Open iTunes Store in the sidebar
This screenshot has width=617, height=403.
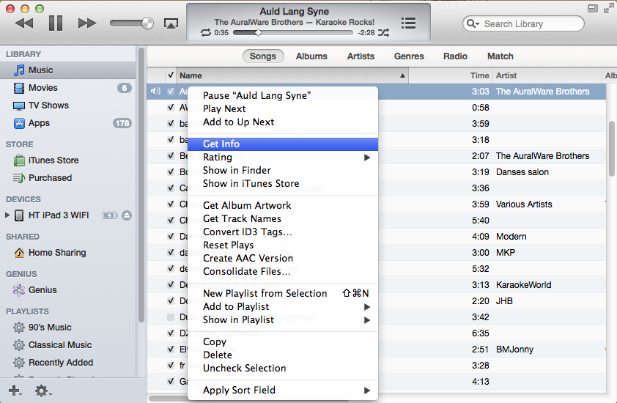[53, 160]
